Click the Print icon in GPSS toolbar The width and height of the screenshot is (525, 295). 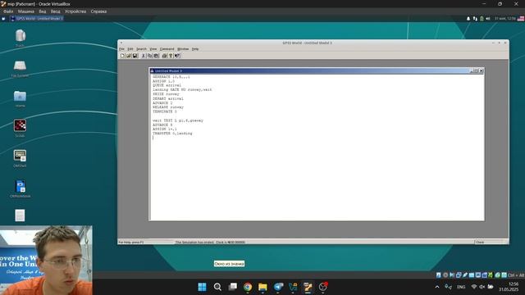(164, 56)
